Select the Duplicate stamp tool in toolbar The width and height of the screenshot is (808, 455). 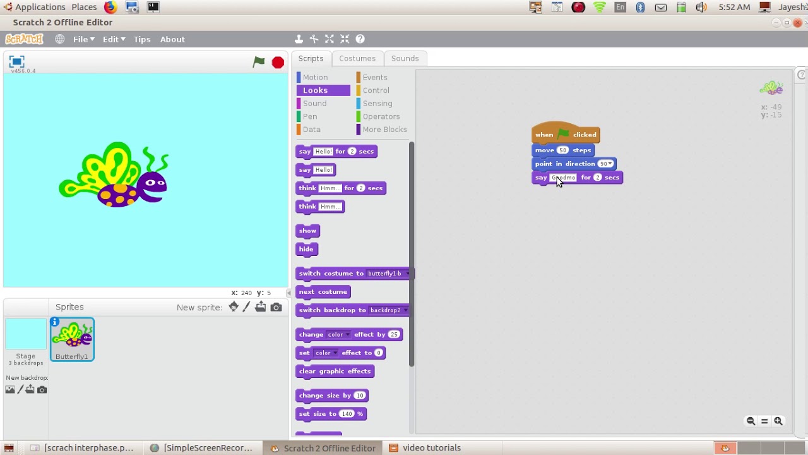(299, 39)
